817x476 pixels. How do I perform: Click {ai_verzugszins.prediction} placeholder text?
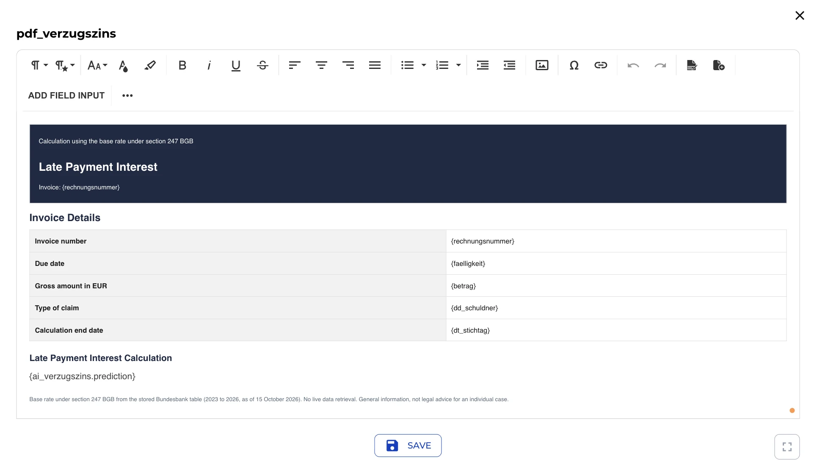(x=82, y=376)
